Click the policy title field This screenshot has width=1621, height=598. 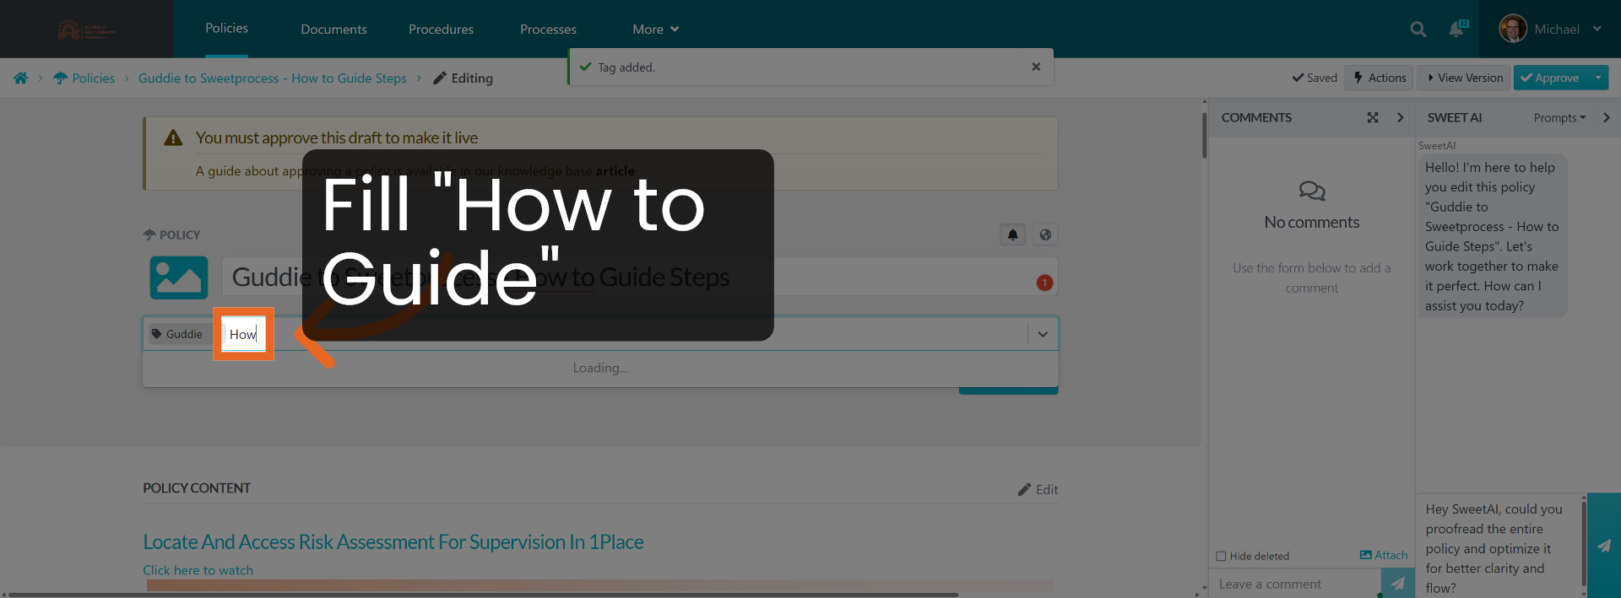[639, 277]
